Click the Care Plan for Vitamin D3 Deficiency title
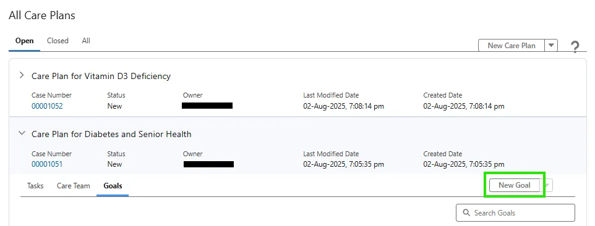595x226 pixels. pos(101,76)
